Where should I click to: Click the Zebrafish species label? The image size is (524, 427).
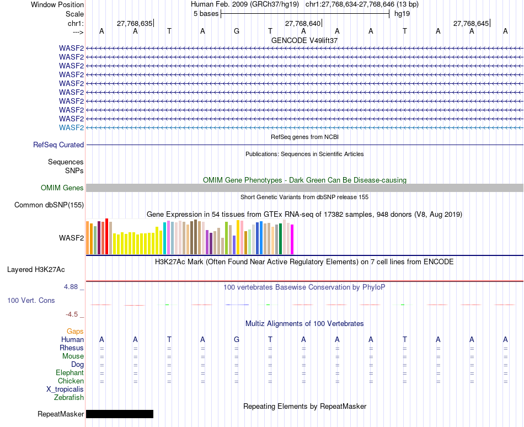[x=69, y=398]
